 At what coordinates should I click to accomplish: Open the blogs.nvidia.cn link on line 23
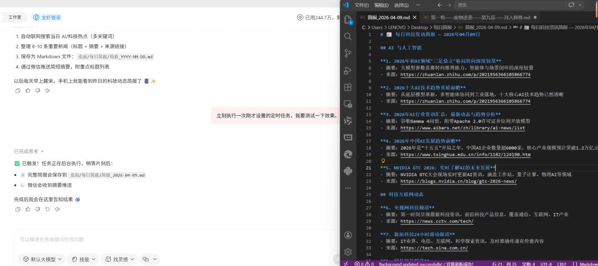tap(459, 181)
